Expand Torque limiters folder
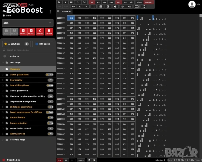The height and width of the screenshot is (162, 202). pos(3,118)
